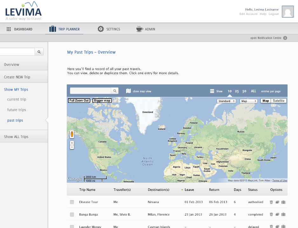The height and width of the screenshot is (228, 298).
Task: Click the suitcase icon for Disease Tour
Action: (x=284, y=202)
